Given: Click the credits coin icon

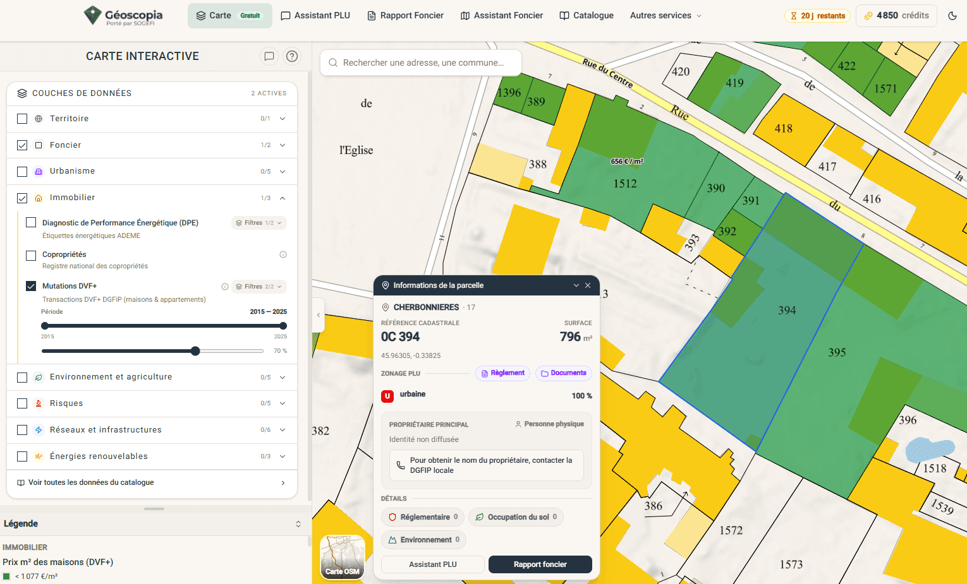Looking at the screenshot, I should 868,16.
